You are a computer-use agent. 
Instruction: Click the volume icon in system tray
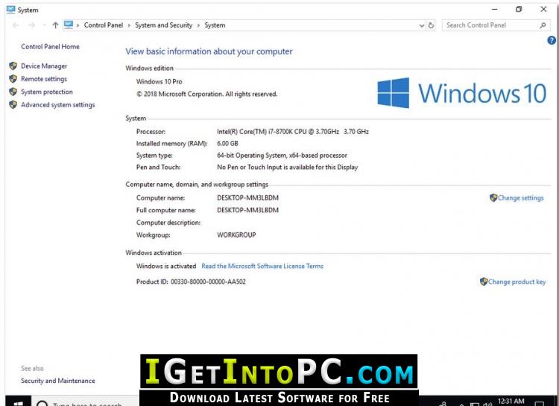point(487,404)
